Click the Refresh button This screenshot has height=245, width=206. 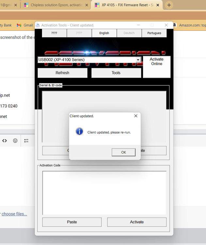[x=62, y=73]
